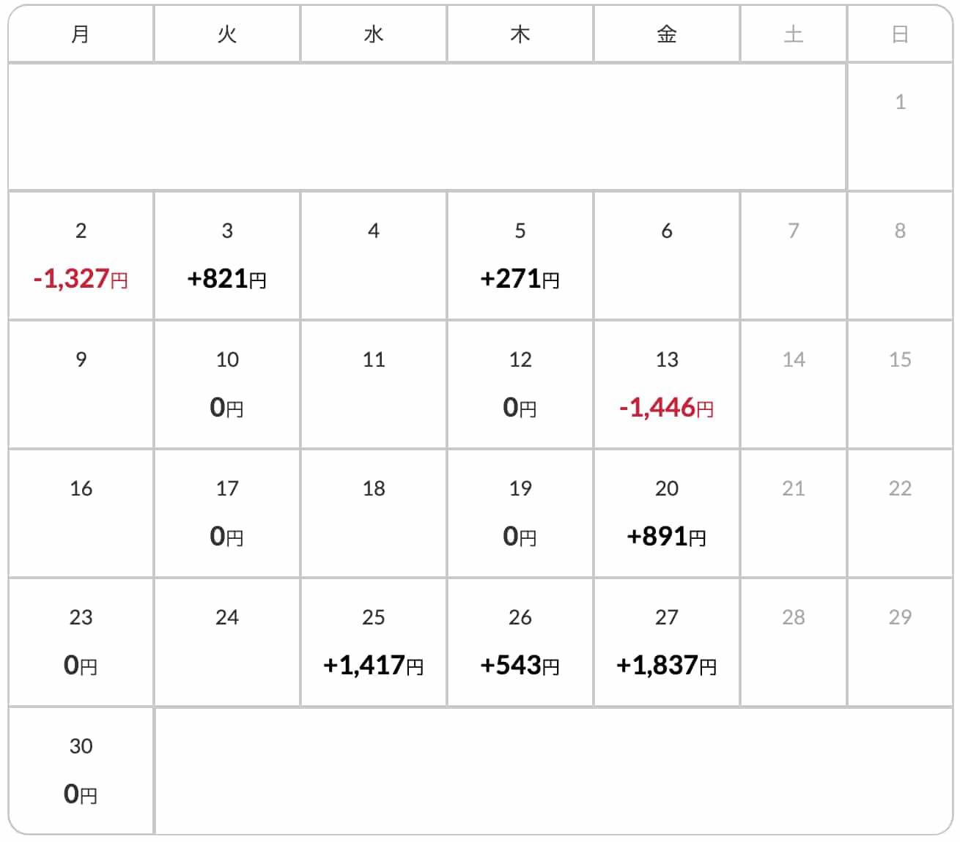Click day 12 with 0円
The width and height of the screenshot is (960, 842).
tap(520, 384)
